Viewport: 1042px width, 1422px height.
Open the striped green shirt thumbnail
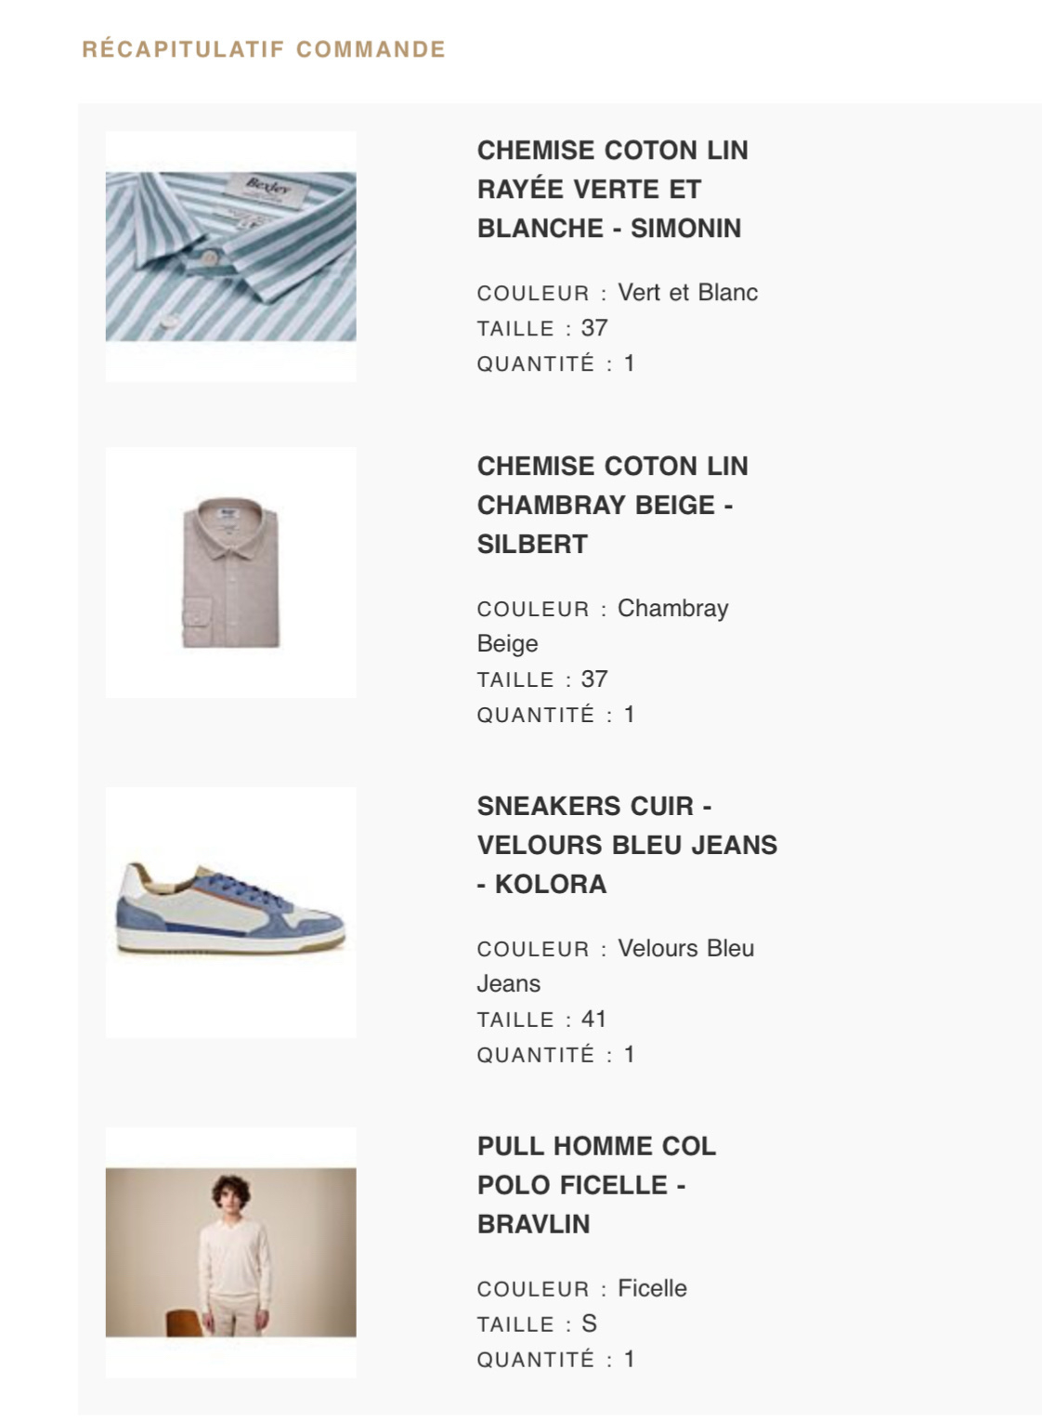pos(230,257)
